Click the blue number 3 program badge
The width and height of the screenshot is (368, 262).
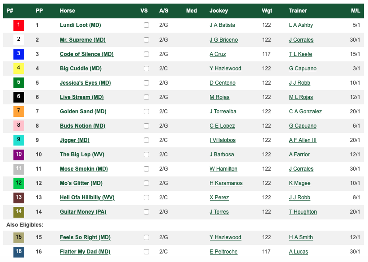pyautogui.click(x=19, y=54)
